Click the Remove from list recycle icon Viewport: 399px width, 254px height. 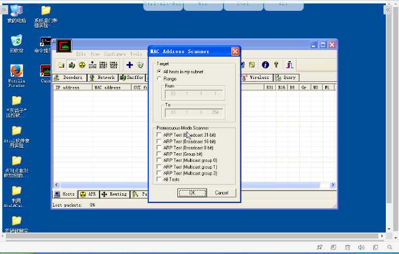point(140,65)
